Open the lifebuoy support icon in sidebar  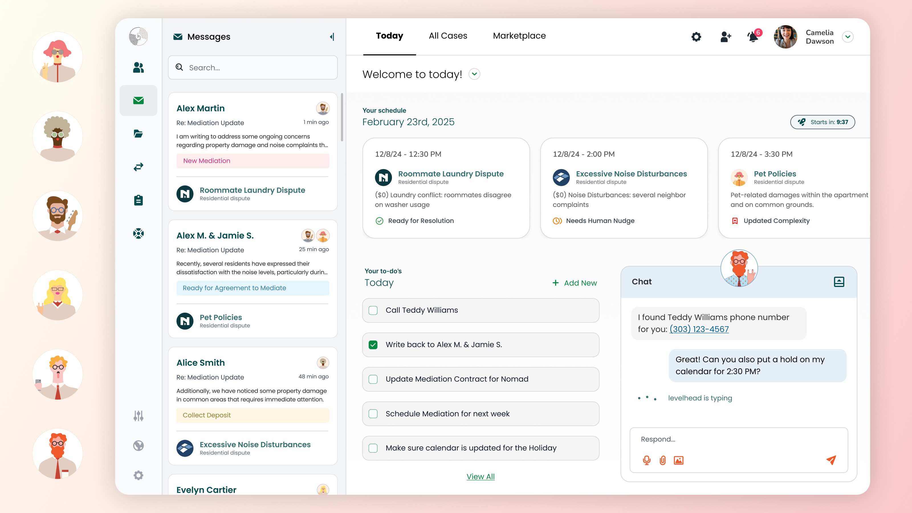coord(139,233)
